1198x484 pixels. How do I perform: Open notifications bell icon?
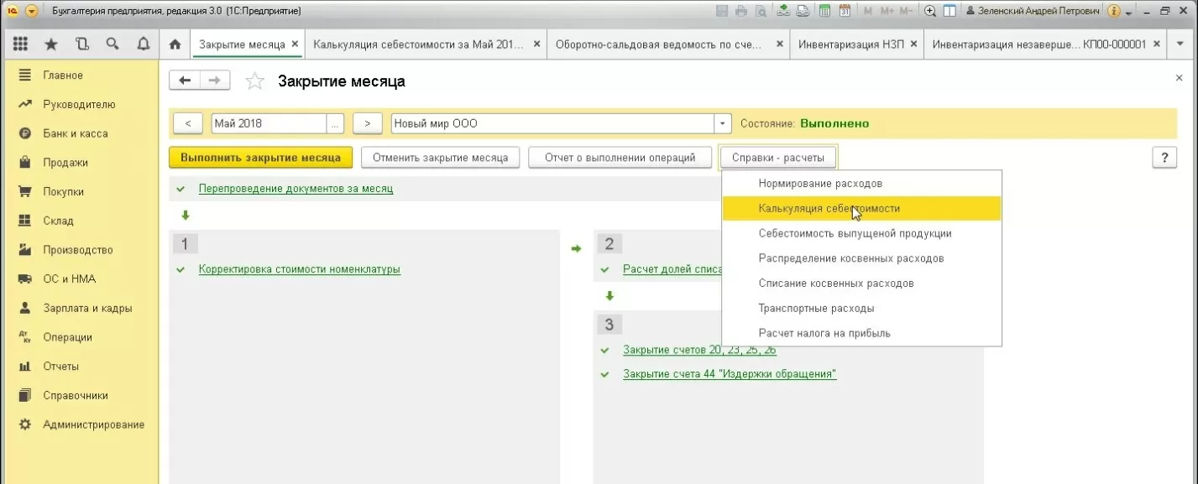(x=143, y=44)
